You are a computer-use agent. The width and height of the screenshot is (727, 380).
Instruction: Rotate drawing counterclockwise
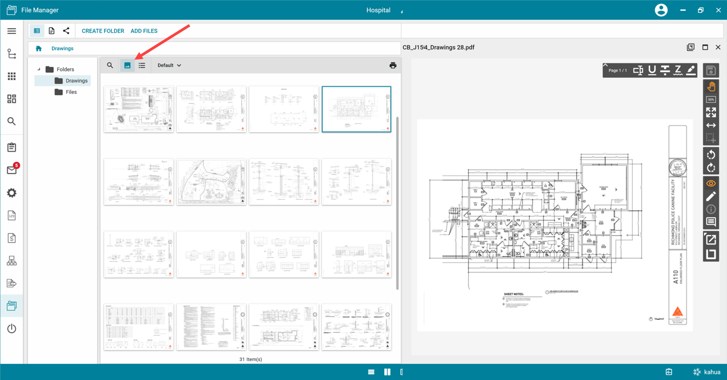pos(711,155)
